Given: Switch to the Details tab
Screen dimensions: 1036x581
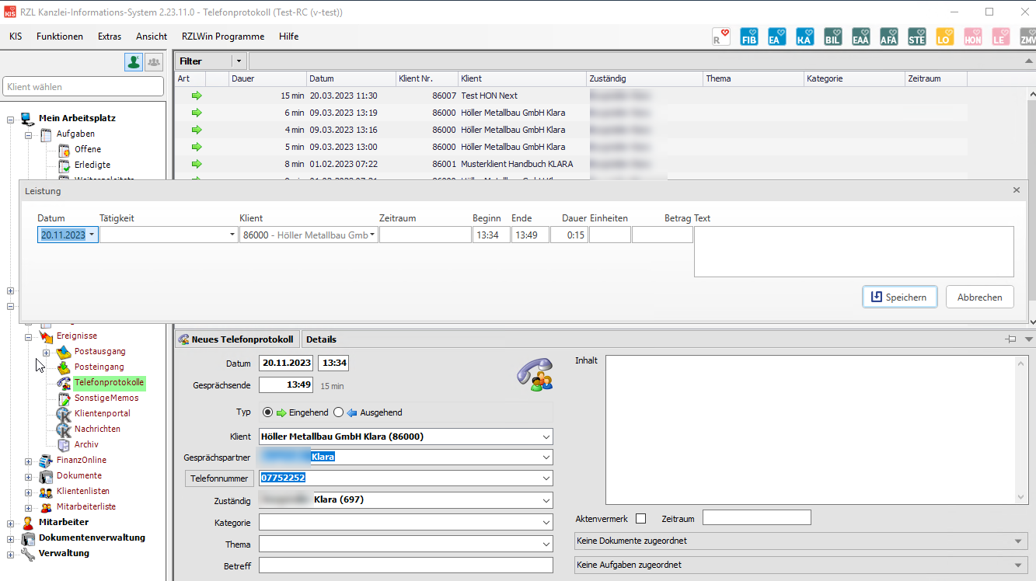Looking at the screenshot, I should [321, 339].
